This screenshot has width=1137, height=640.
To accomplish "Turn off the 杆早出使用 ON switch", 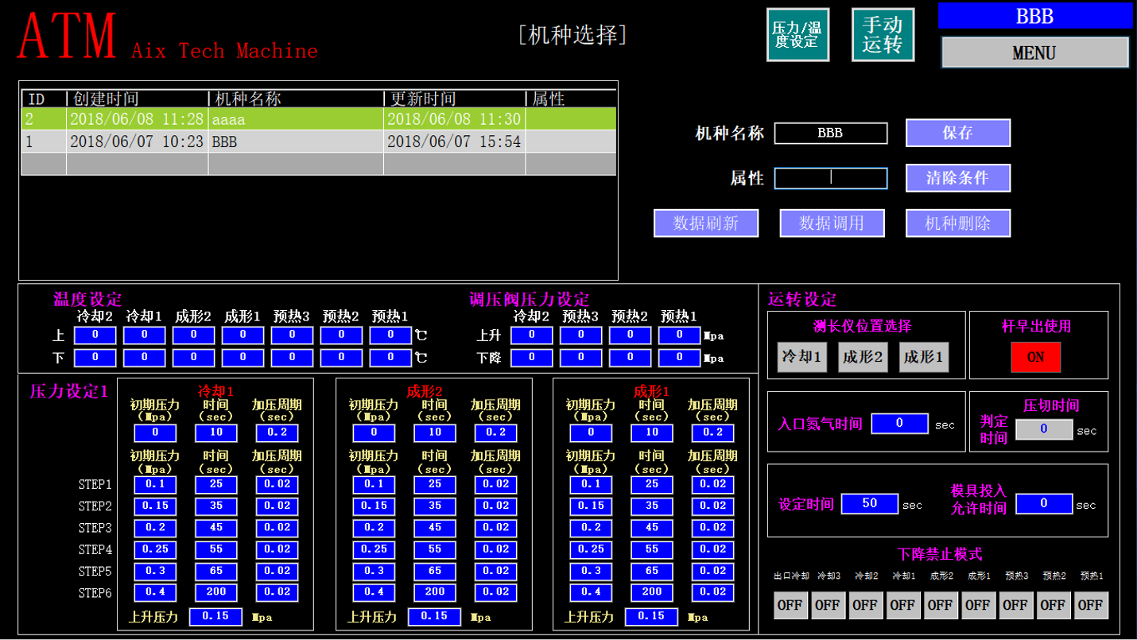I will click(x=1034, y=357).
